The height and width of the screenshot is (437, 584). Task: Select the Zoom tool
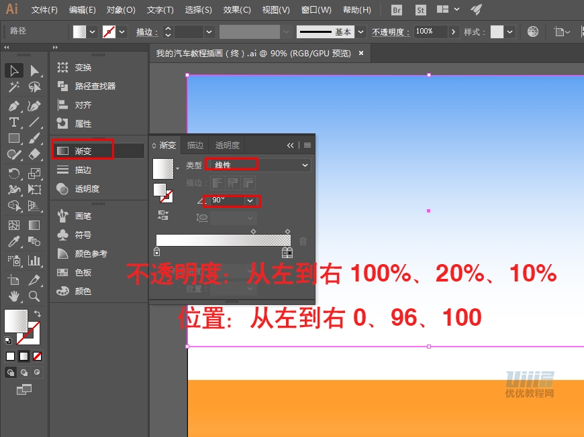tap(34, 296)
